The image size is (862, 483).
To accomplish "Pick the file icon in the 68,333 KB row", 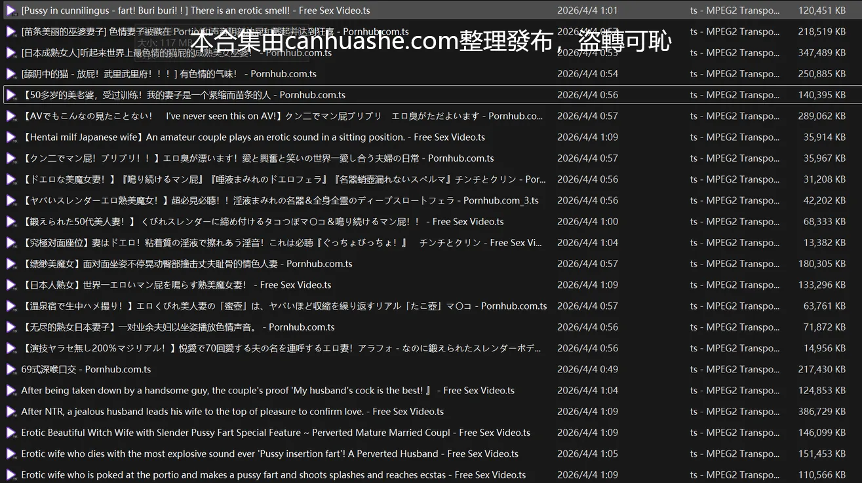I will click(x=11, y=222).
